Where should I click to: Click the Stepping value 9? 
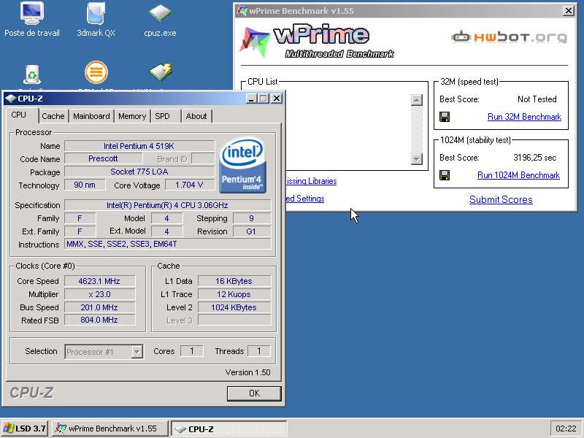tap(252, 218)
